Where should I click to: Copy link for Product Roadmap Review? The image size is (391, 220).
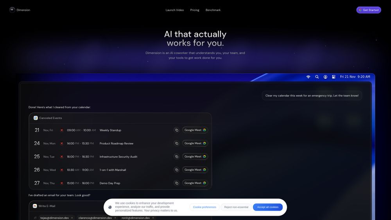[177, 143]
